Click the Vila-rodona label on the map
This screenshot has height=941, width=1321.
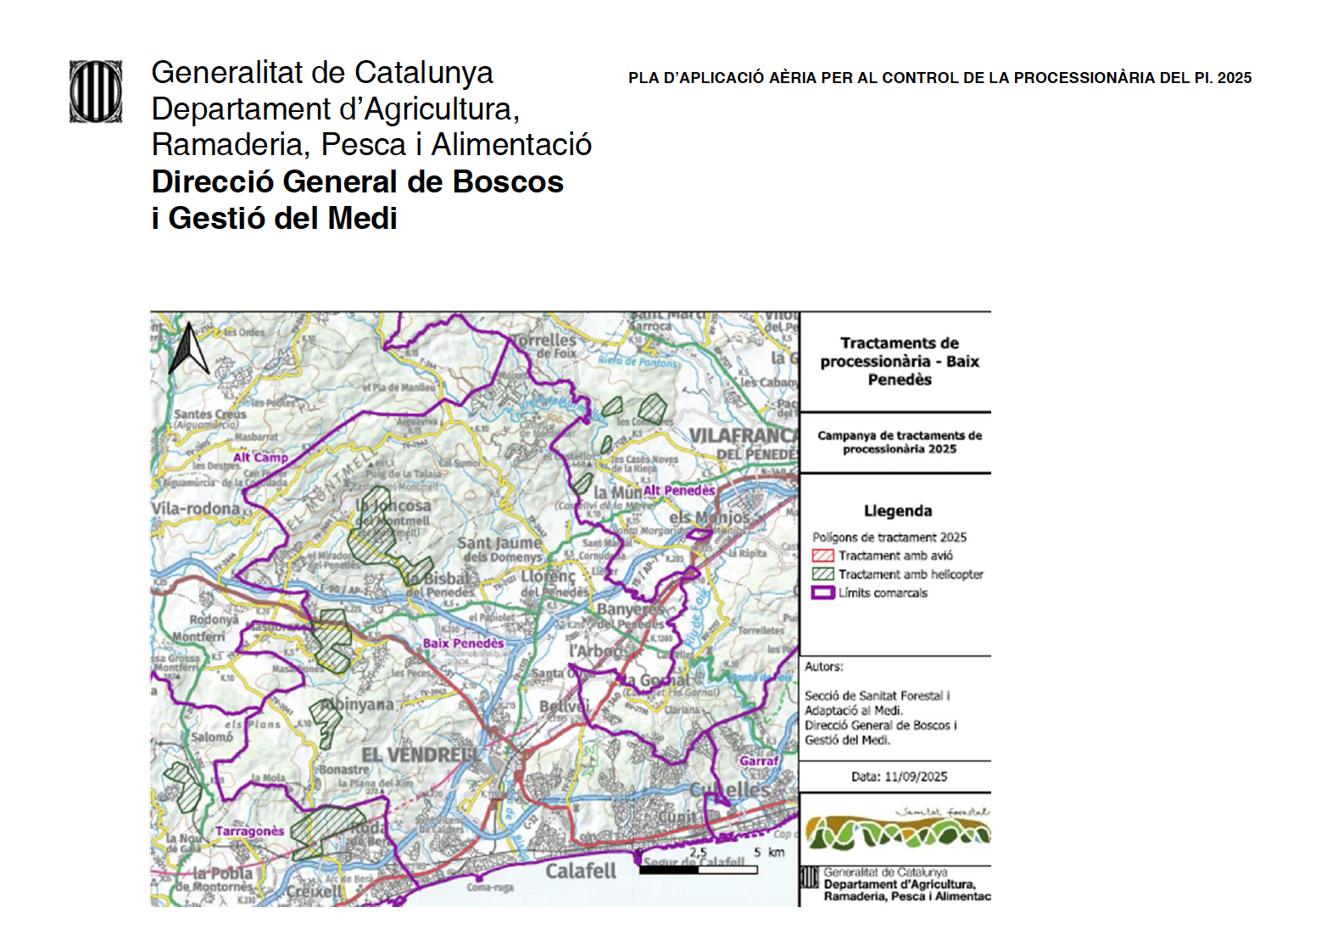pos(196,509)
